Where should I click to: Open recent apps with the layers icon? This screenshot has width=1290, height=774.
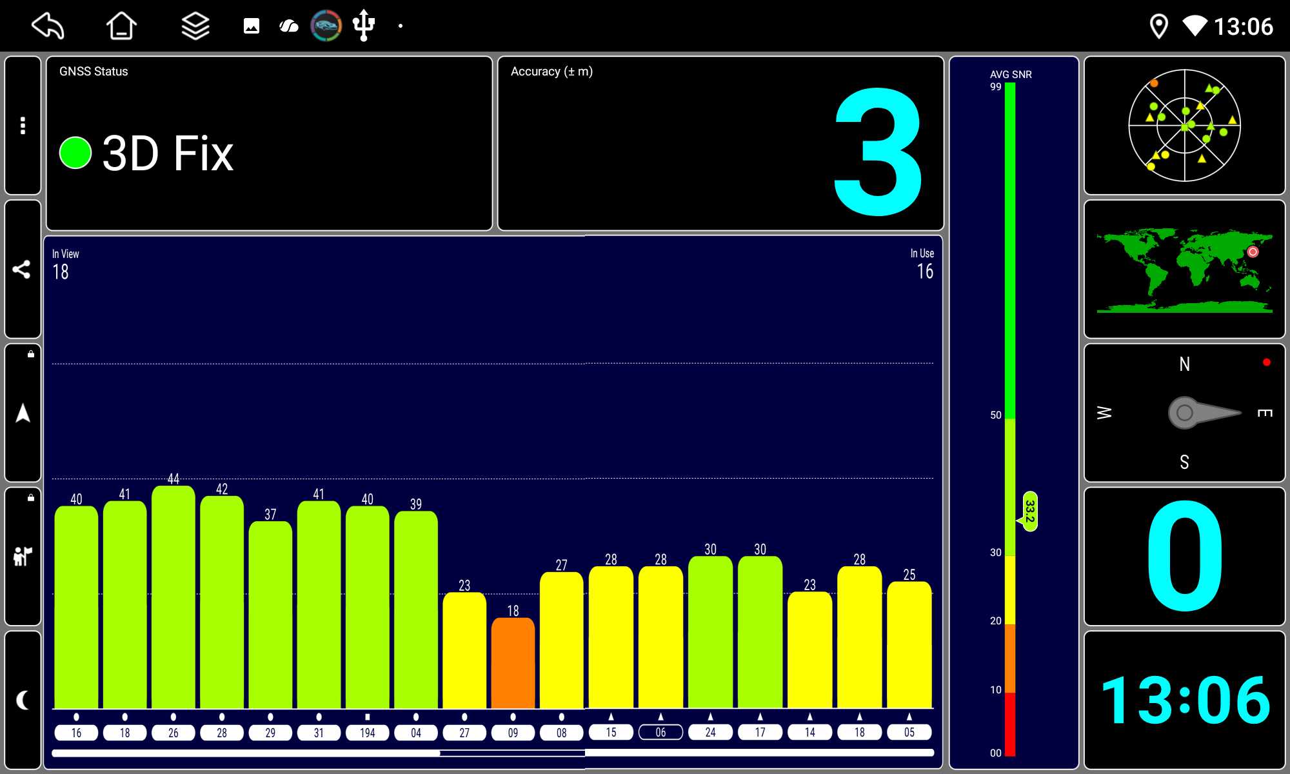(195, 26)
